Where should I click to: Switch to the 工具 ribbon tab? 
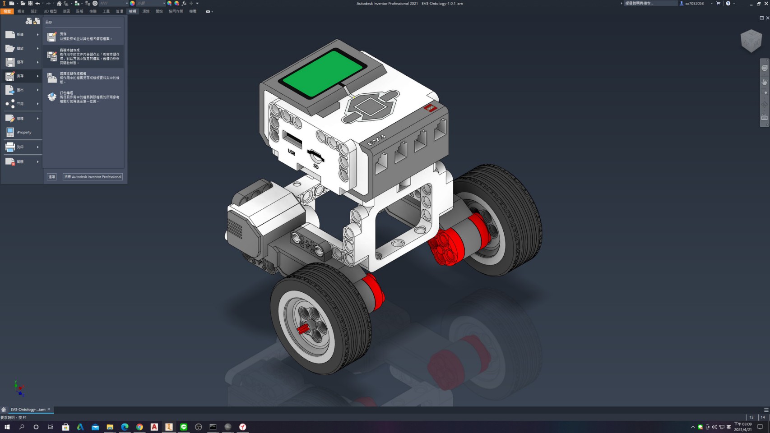pos(106,11)
